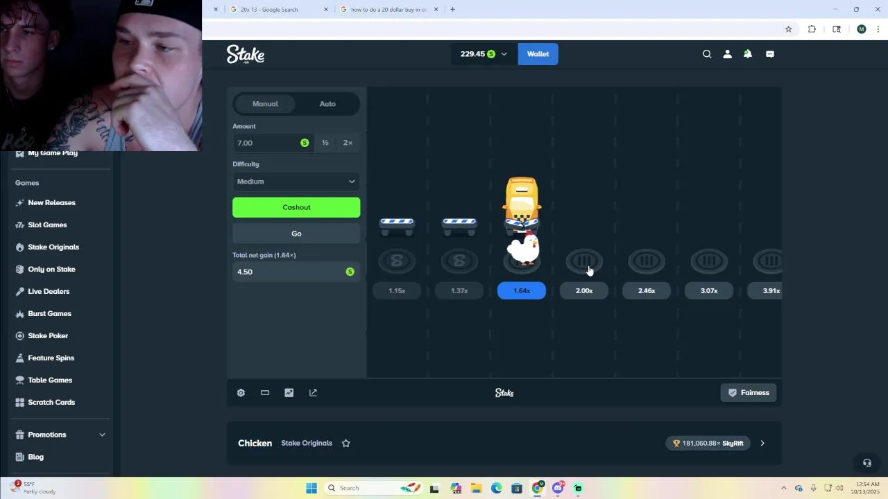Switch to Auto betting mode
Viewport: 888px width, 499px height.
327,104
